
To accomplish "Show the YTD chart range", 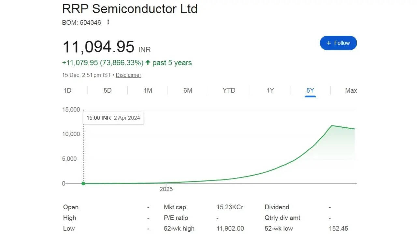I will (229, 90).
